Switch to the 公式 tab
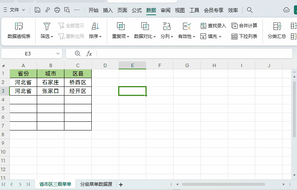Image resolution: width=297 pixels, height=190 pixels. 137,10
